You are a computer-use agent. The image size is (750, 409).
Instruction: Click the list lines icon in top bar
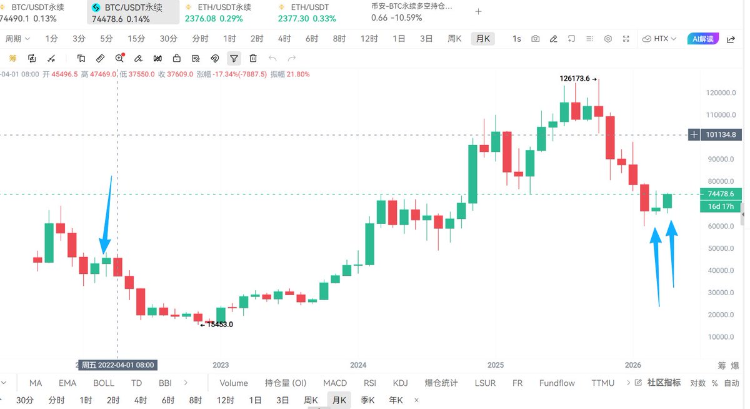pyautogui.click(x=589, y=39)
